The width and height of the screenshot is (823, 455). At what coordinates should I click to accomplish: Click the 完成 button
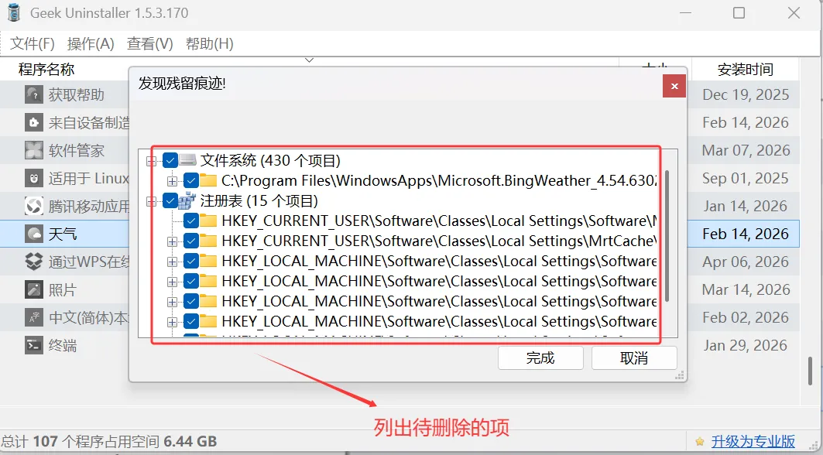pos(540,358)
